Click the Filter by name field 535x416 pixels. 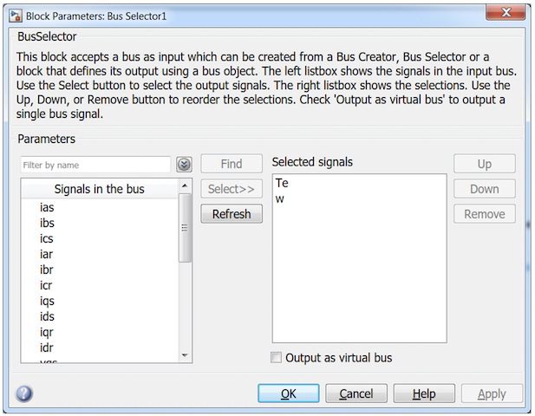click(95, 164)
